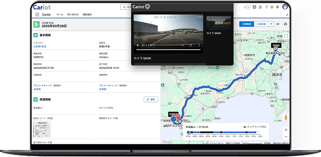Image resolution: width=321 pixels, height=157 pixels.
Task: Select the カメラ MAIN thumbnail marked 選択中
Action: pyautogui.click(x=219, y=23)
